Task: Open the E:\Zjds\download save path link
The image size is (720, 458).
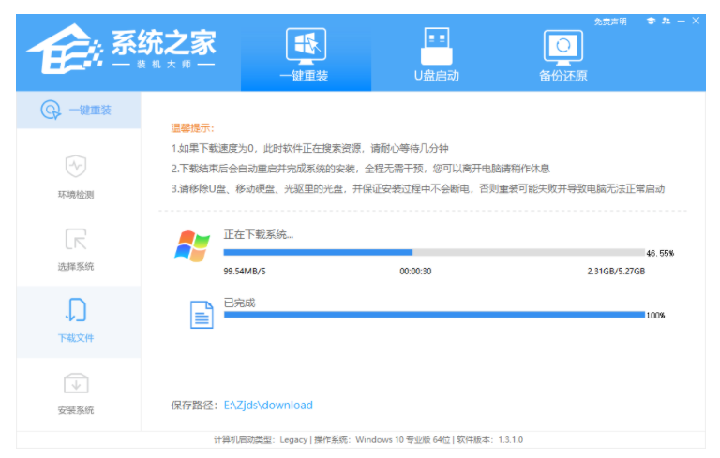Action: tap(268, 406)
